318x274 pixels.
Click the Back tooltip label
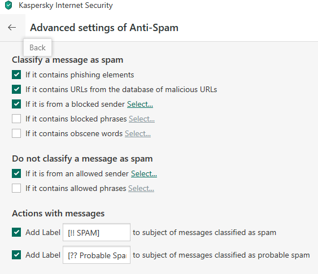pyautogui.click(x=37, y=47)
